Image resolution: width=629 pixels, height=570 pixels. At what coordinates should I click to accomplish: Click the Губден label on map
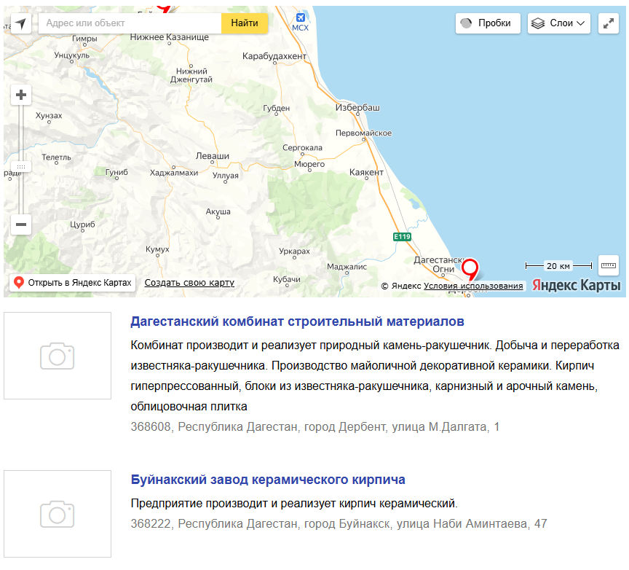click(x=277, y=108)
